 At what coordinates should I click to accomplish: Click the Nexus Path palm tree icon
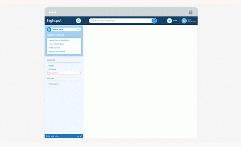tap(49, 29)
